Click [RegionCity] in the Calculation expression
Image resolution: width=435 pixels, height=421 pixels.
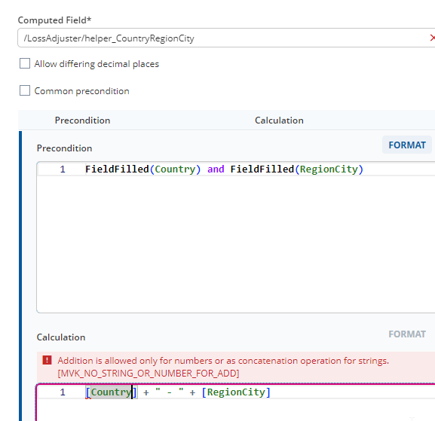coord(236,392)
